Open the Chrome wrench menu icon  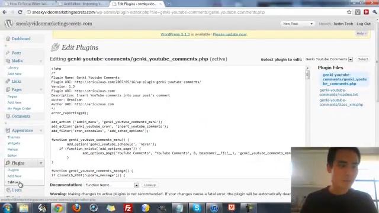375,12
